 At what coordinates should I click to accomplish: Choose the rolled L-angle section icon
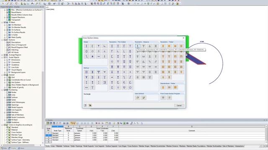[105, 46]
